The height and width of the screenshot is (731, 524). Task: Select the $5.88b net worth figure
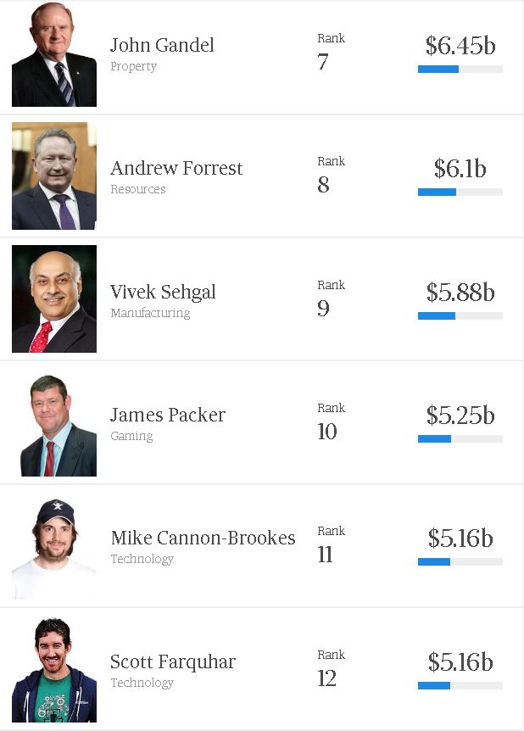(x=460, y=293)
